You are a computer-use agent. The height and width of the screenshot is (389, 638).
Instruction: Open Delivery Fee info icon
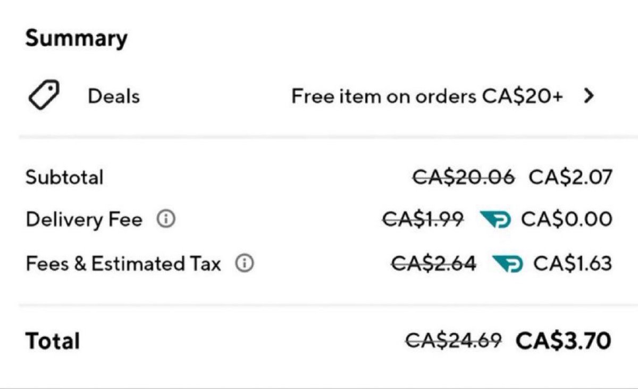click(166, 219)
